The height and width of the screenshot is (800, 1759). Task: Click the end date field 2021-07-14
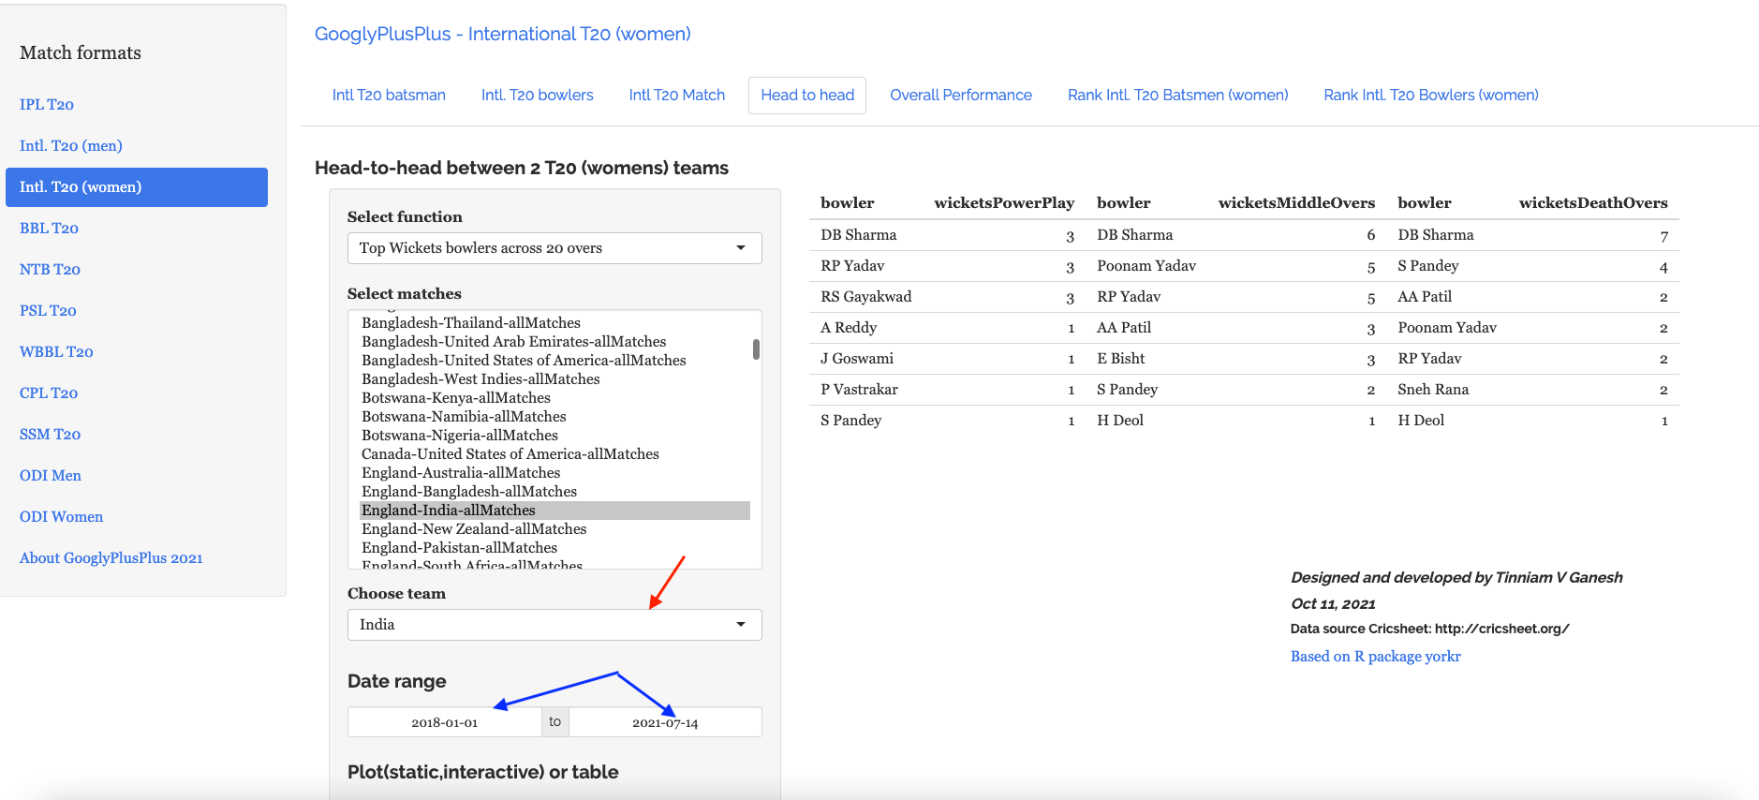click(665, 722)
